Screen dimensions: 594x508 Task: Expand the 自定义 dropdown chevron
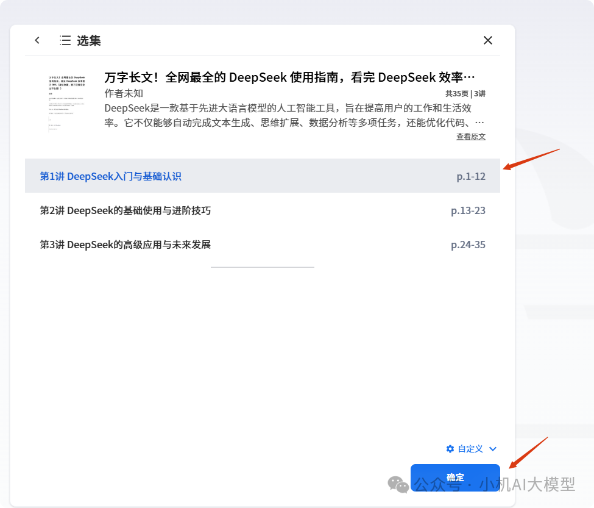click(493, 449)
